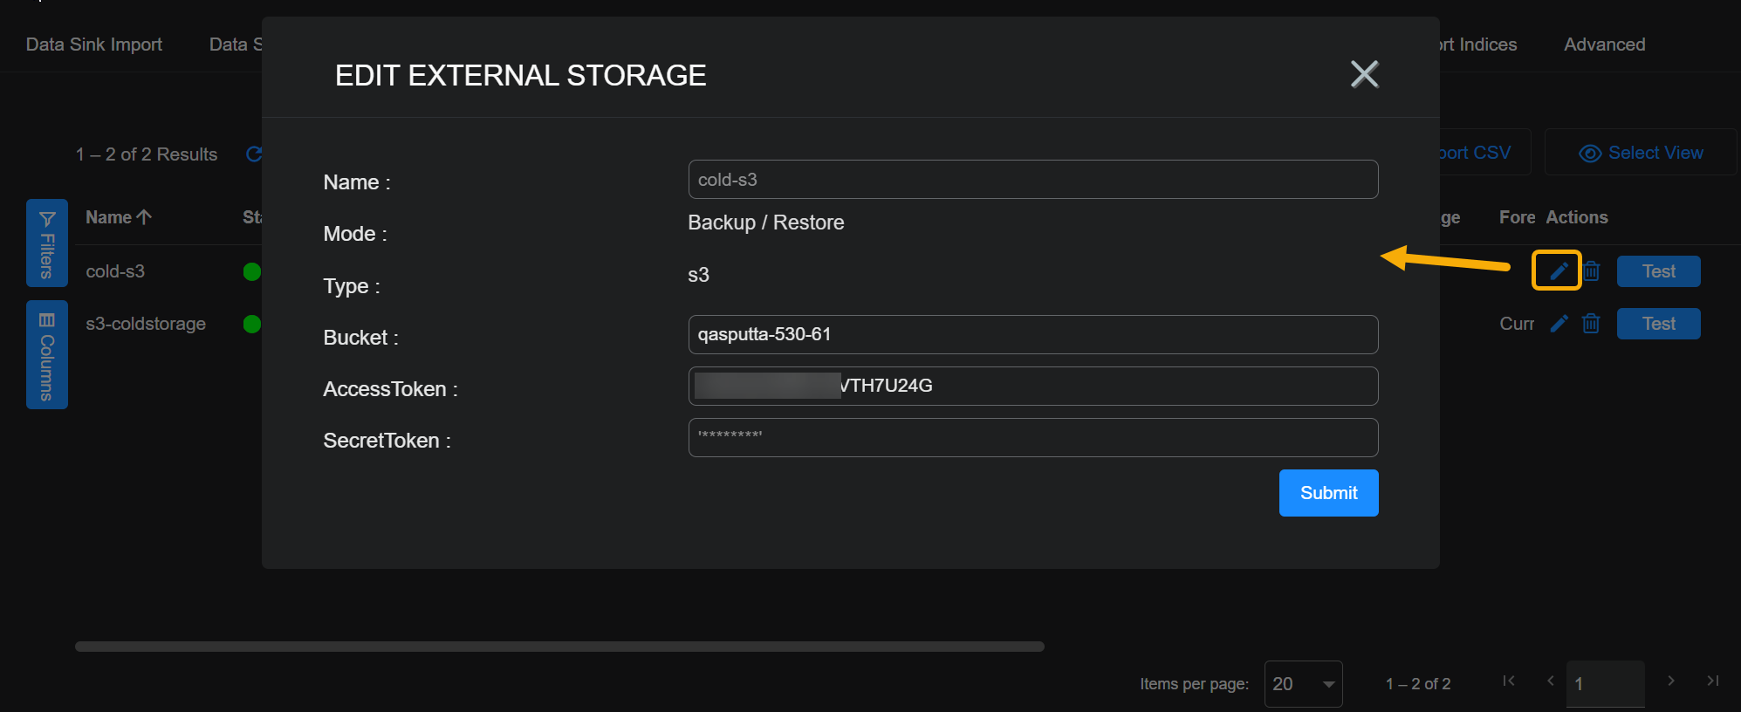Open the Select View option

(1641, 153)
